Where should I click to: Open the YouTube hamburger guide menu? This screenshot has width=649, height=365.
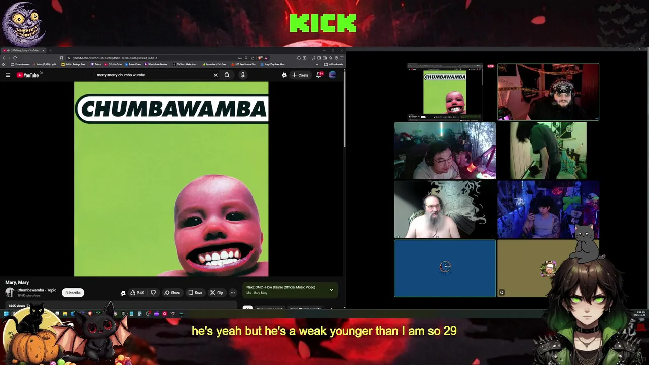tap(8, 75)
